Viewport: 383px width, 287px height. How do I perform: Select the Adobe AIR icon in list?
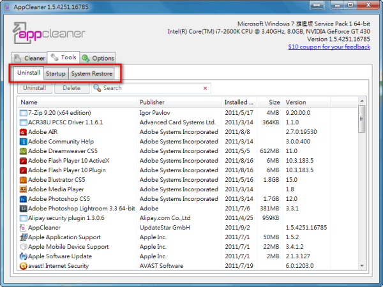point(23,132)
